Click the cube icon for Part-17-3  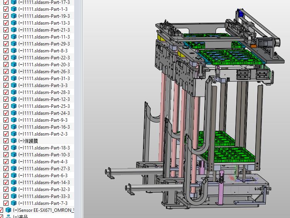[13, 2]
